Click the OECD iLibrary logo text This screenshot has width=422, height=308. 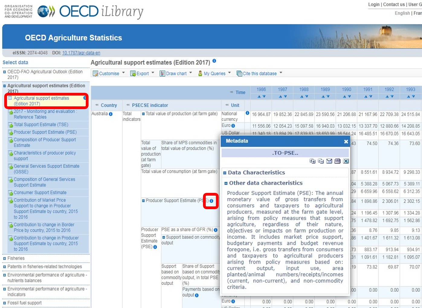coord(101,12)
